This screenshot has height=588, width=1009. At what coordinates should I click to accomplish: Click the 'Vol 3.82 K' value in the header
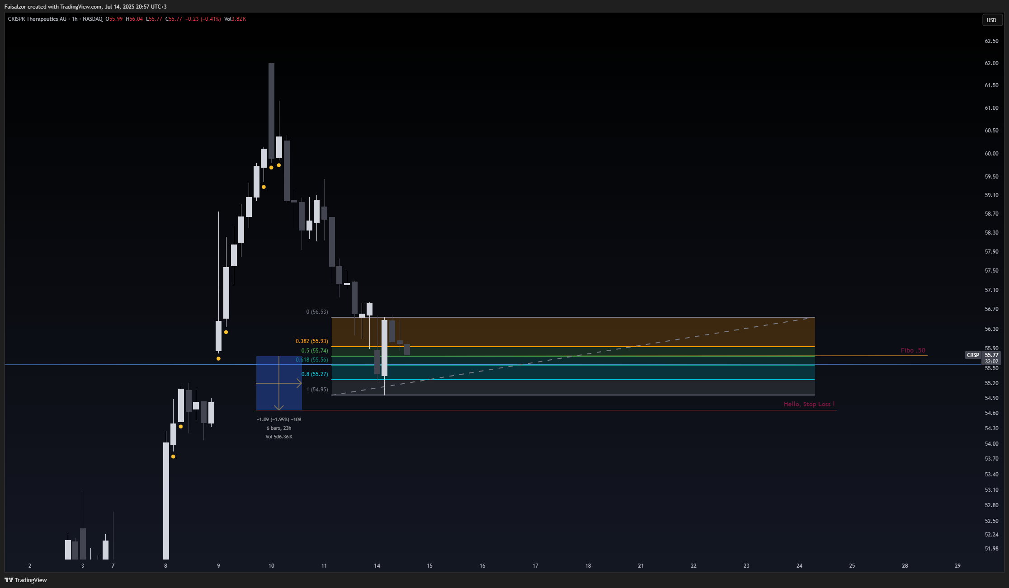point(235,19)
